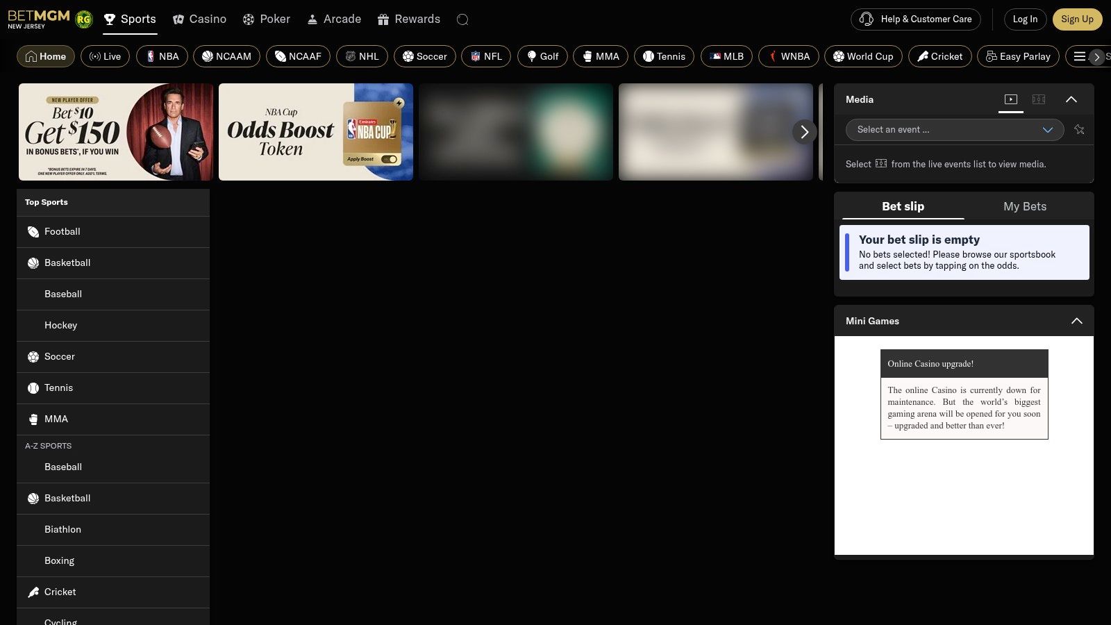Collapse the Media panel
The height and width of the screenshot is (625, 1111).
[1071, 99]
